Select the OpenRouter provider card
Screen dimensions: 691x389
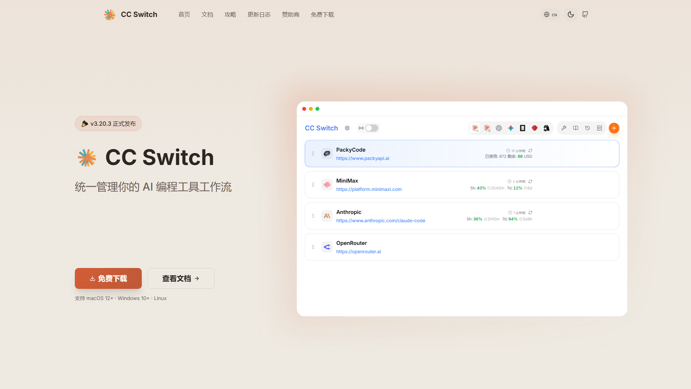click(x=462, y=247)
